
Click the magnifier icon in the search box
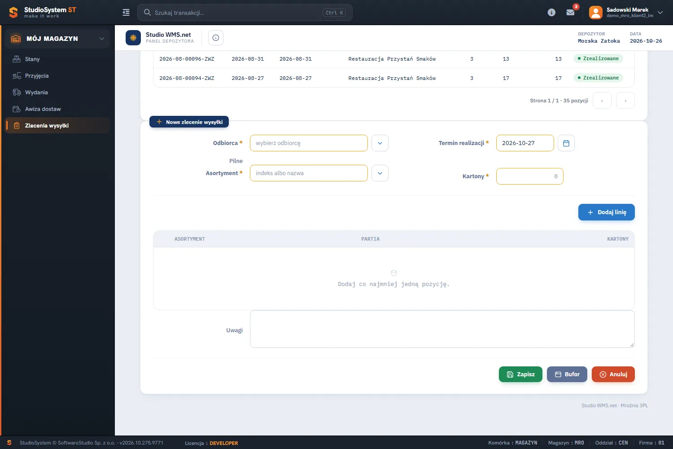click(147, 13)
